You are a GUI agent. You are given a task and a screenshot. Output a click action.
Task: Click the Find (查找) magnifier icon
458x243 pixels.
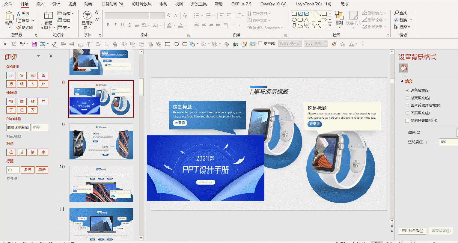pyautogui.click(x=396, y=13)
